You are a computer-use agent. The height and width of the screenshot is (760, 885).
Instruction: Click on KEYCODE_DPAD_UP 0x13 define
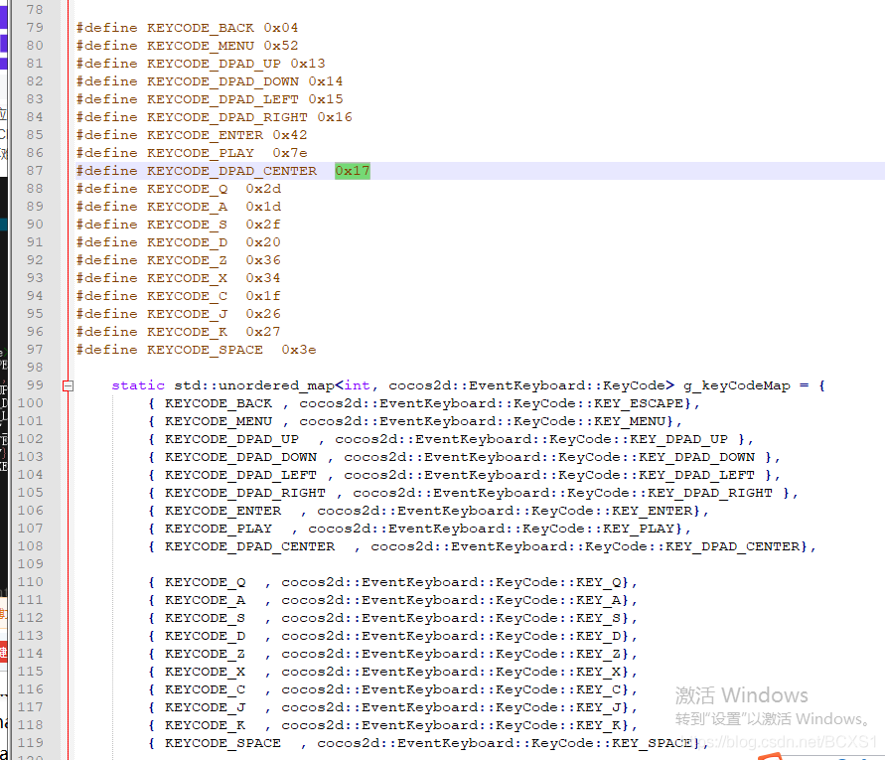click(x=201, y=64)
